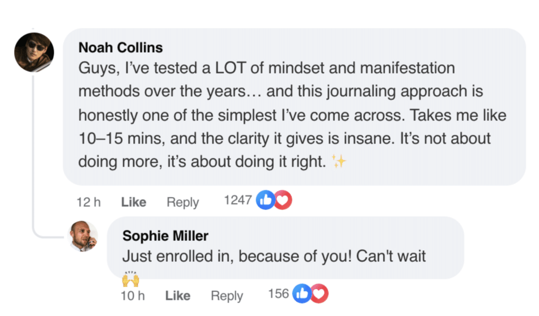Image resolution: width=539 pixels, height=316 pixels.
Task: Click Sophie's "Just enrolled in" reply text
Action: tap(274, 256)
